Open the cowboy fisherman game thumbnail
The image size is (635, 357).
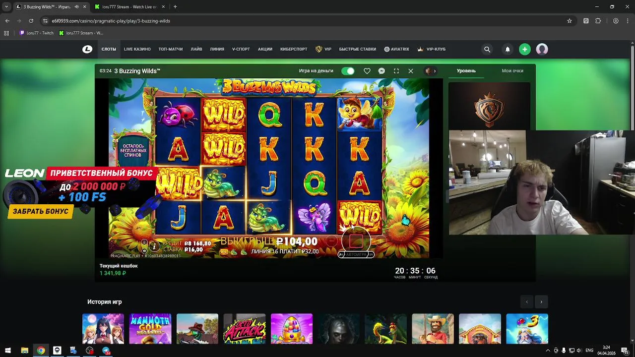tap(433, 328)
